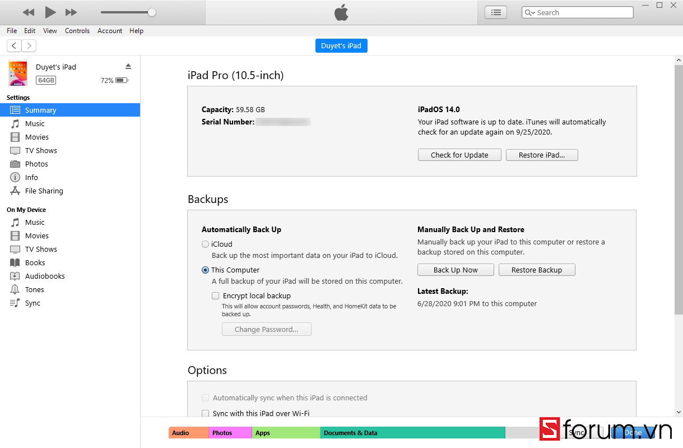
Task: Toggle Automatically sync when iPad connected checkbox
Action: [x=205, y=398]
